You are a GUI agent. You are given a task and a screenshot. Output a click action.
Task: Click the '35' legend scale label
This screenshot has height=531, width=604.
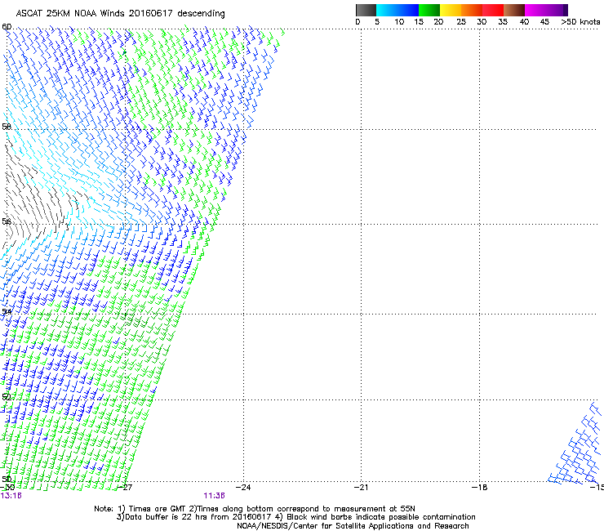(x=503, y=22)
